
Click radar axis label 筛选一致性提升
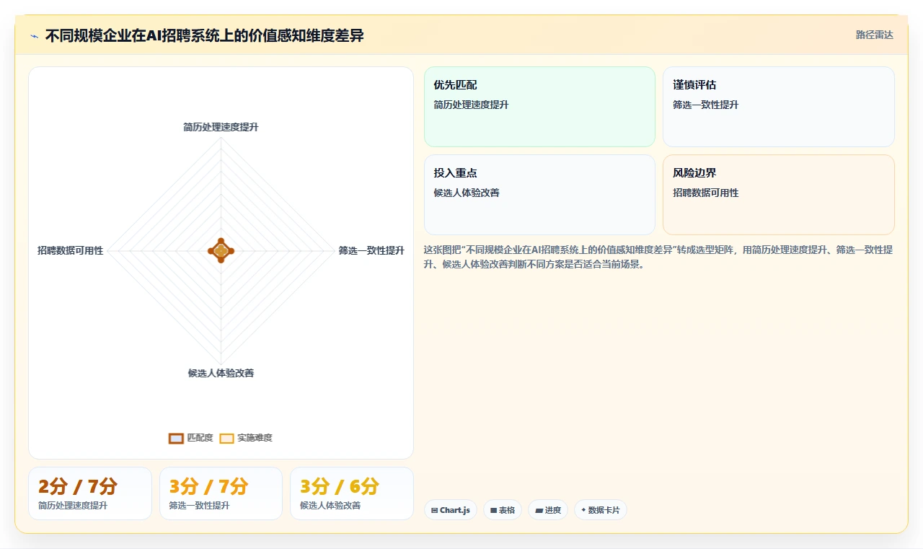click(x=371, y=250)
